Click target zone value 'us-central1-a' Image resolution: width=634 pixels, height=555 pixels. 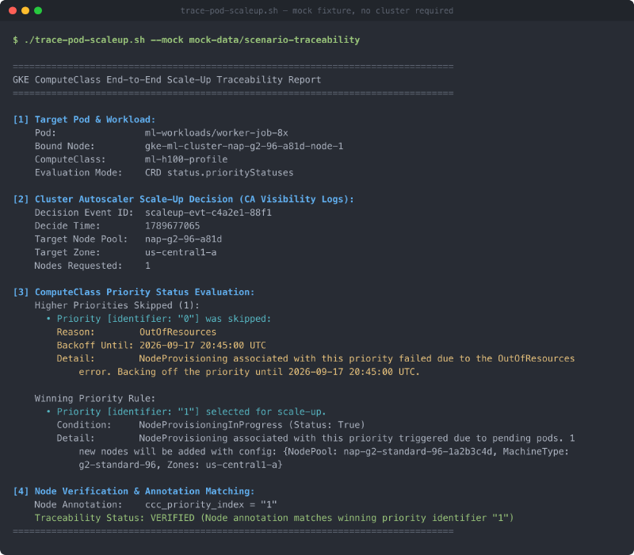click(x=181, y=252)
